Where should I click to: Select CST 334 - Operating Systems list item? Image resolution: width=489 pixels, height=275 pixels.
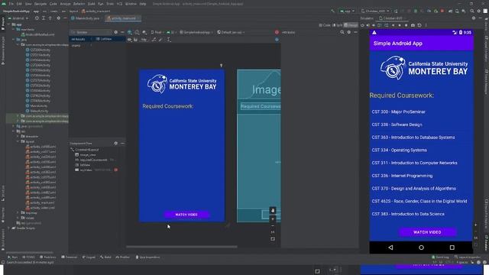click(421, 150)
